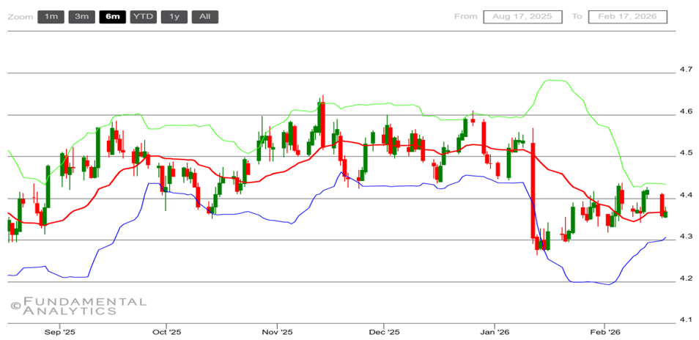This screenshot has height=340, width=699.
Task: Choose the 1y zoom option
Action: pos(174,16)
